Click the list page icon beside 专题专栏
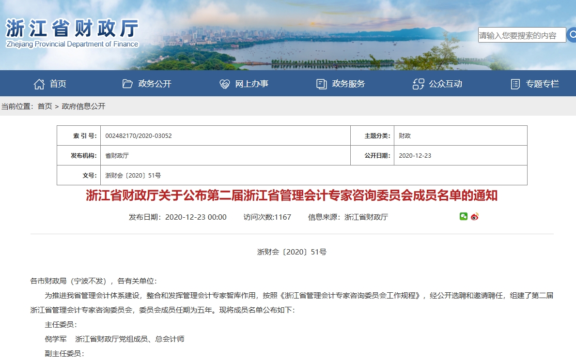This screenshot has height=360, width=576. pyautogui.click(x=515, y=84)
